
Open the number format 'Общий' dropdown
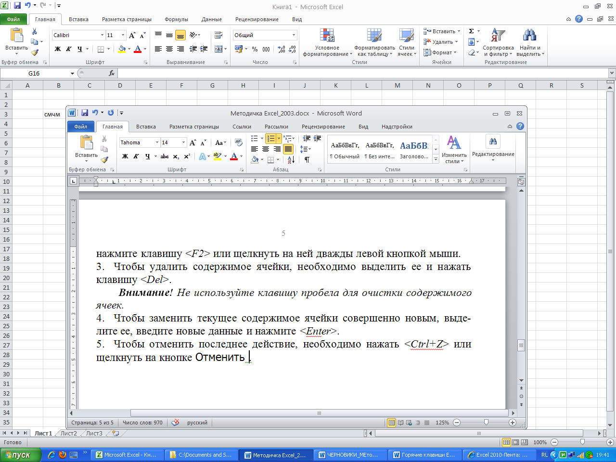[x=294, y=35]
